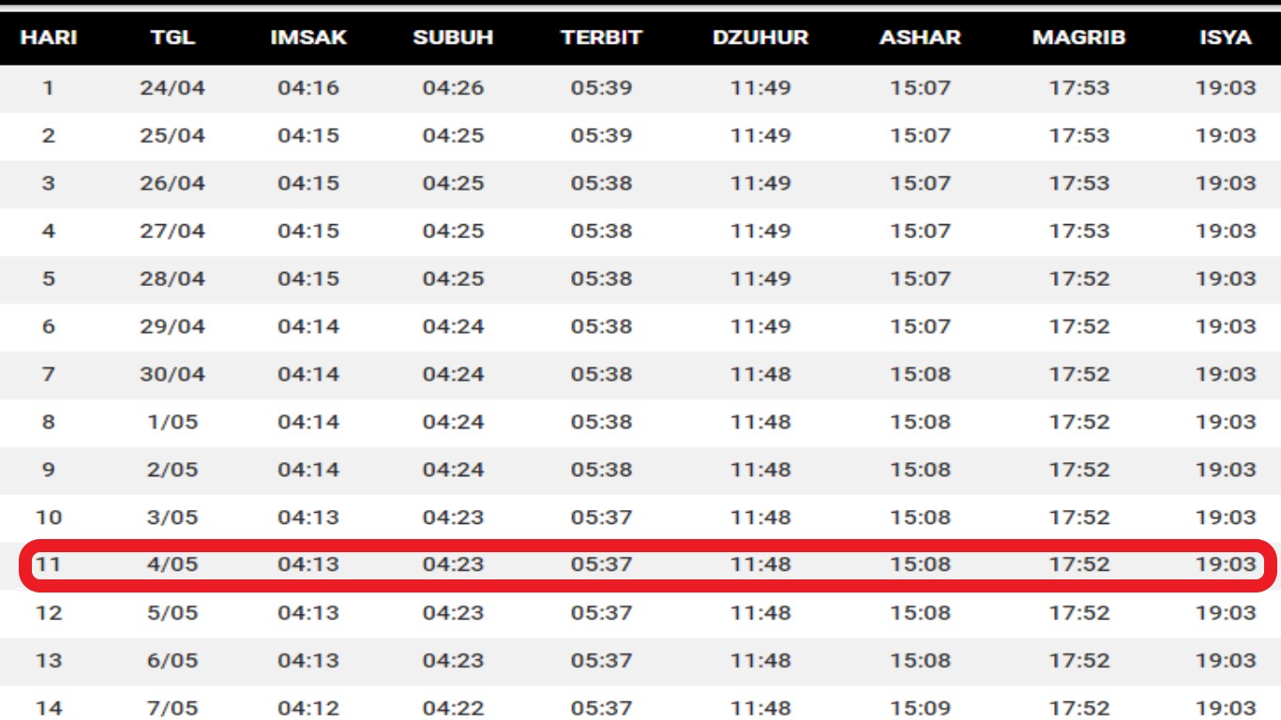
Task: Click the ASHAR time 15:09 in row 14
Action: pyautogui.click(x=919, y=707)
